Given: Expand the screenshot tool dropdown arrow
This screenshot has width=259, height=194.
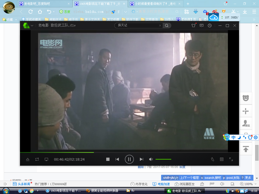Looking at the screenshot, I should (238, 12).
